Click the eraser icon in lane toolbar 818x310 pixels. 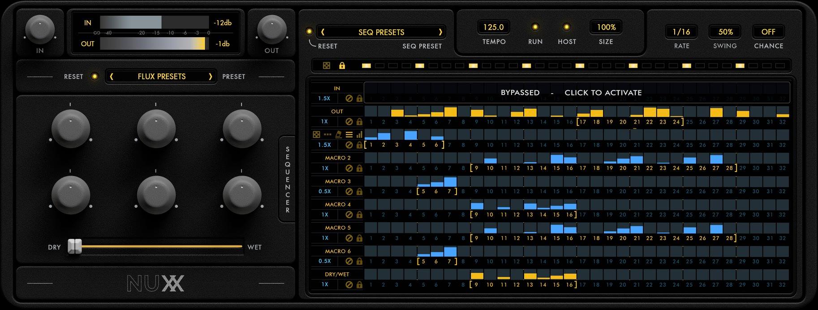[x=338, y=134]
